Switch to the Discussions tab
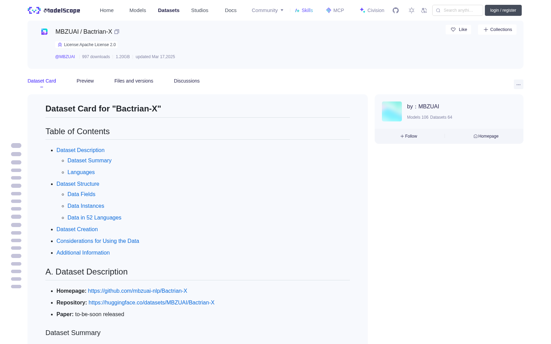Screen dimensions: 551x344 (187, 81)
